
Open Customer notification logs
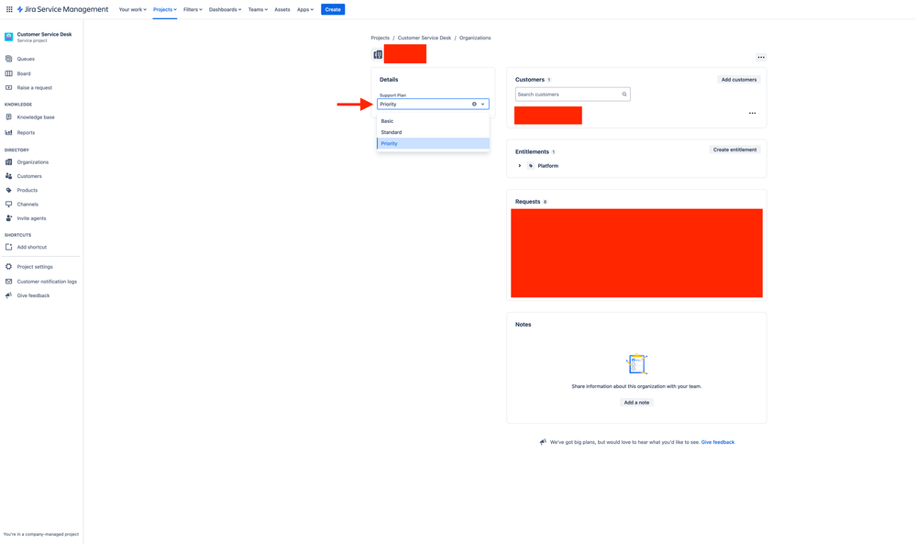[48, 281]
